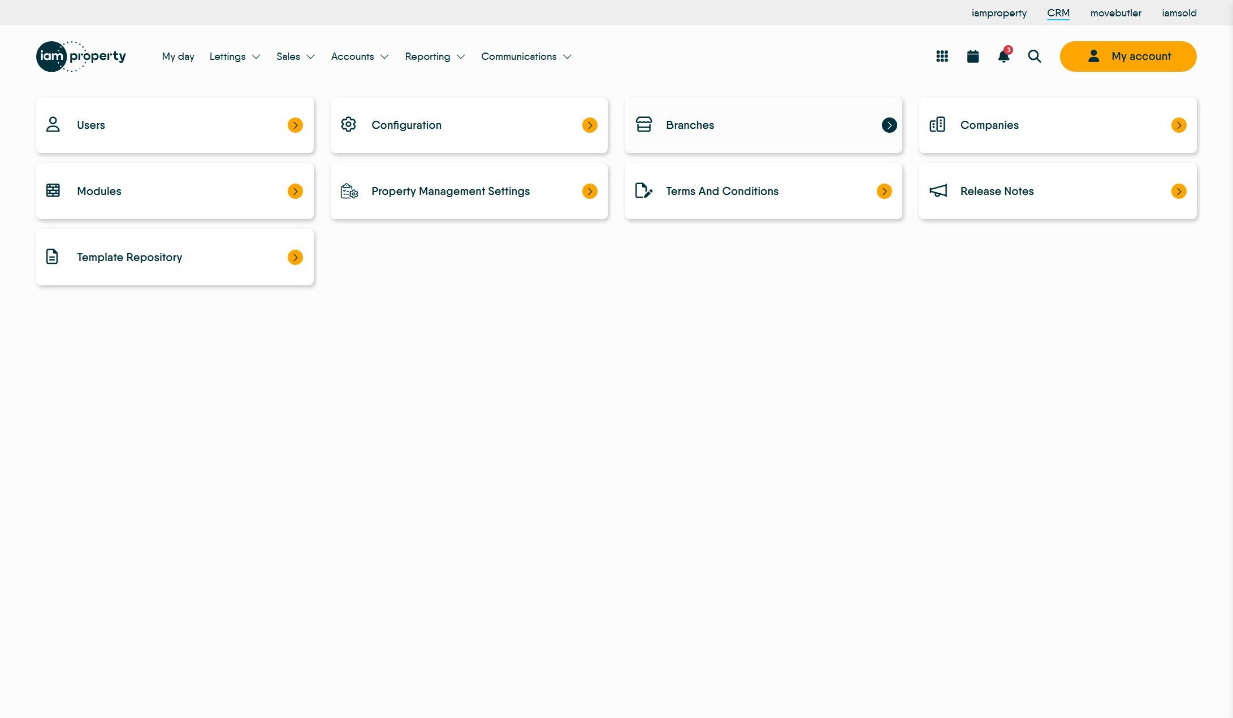Expand the Lettings dropdown menu
Image resolution: width=1233 pixels, height=718 pixels.
point(235,56)
